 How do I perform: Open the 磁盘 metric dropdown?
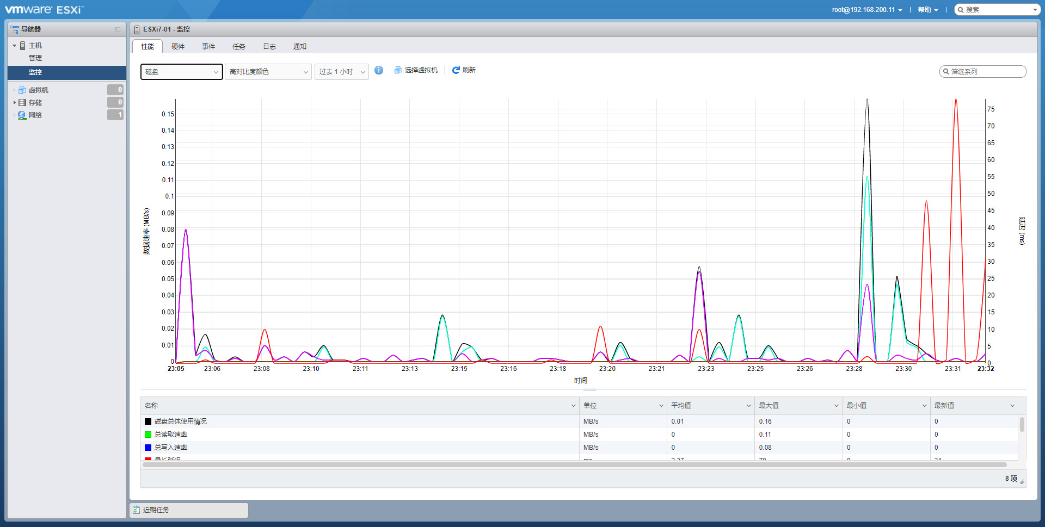pos(182,72)
